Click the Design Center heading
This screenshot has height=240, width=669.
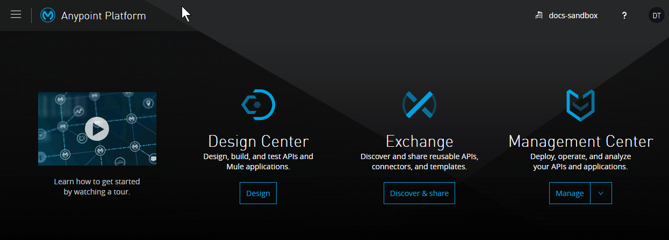pos(258,141)
